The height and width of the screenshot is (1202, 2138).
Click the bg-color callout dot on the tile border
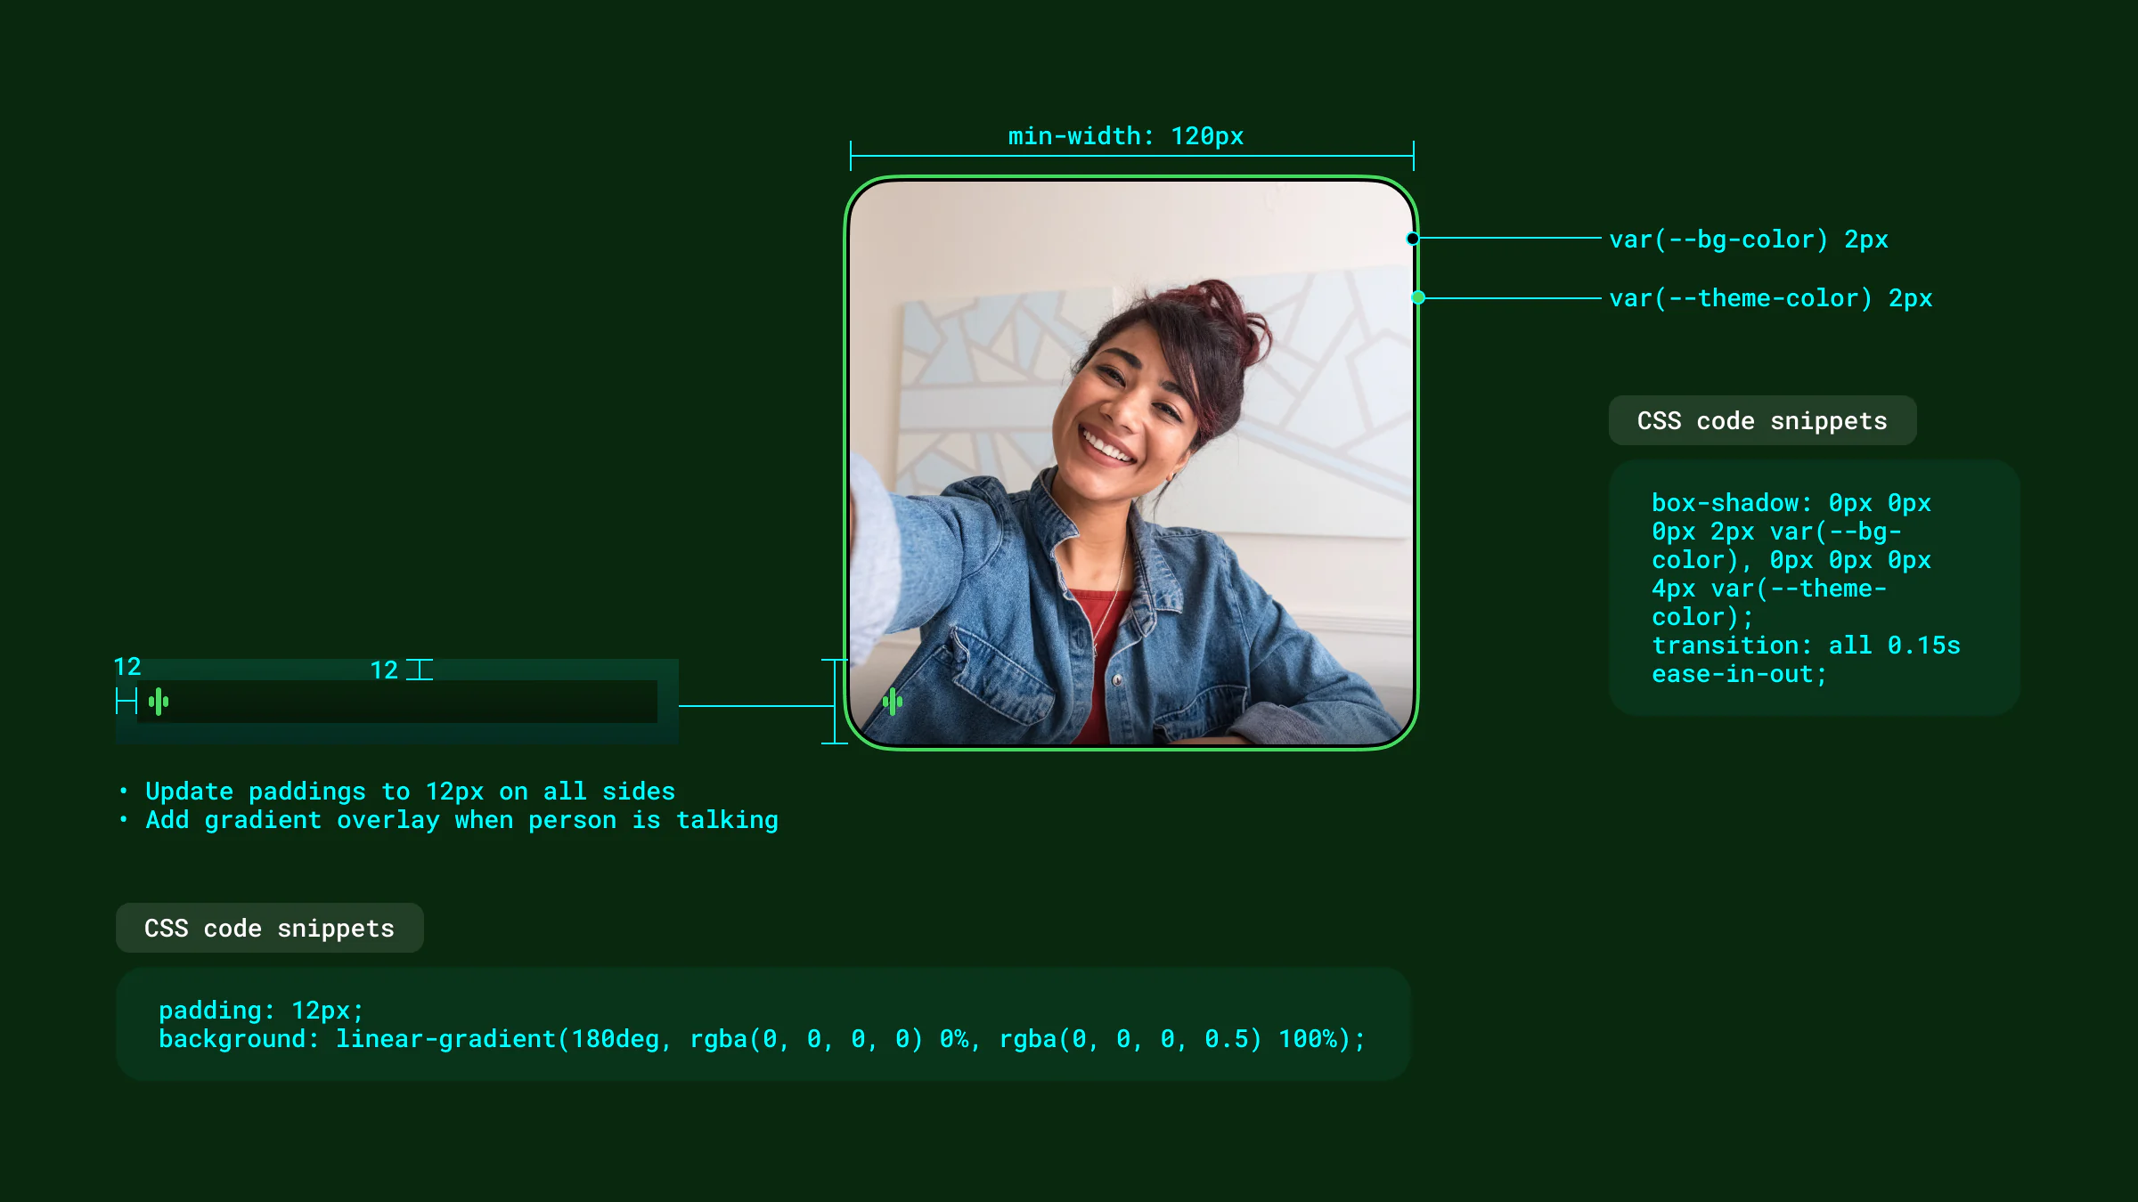pyautogui.click(x=1413, y=239)
